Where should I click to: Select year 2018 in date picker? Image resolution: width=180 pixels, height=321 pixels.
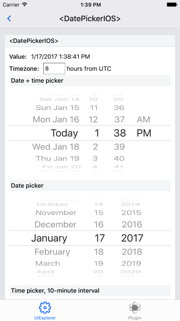pyautogui.click(x=132, y=252)
